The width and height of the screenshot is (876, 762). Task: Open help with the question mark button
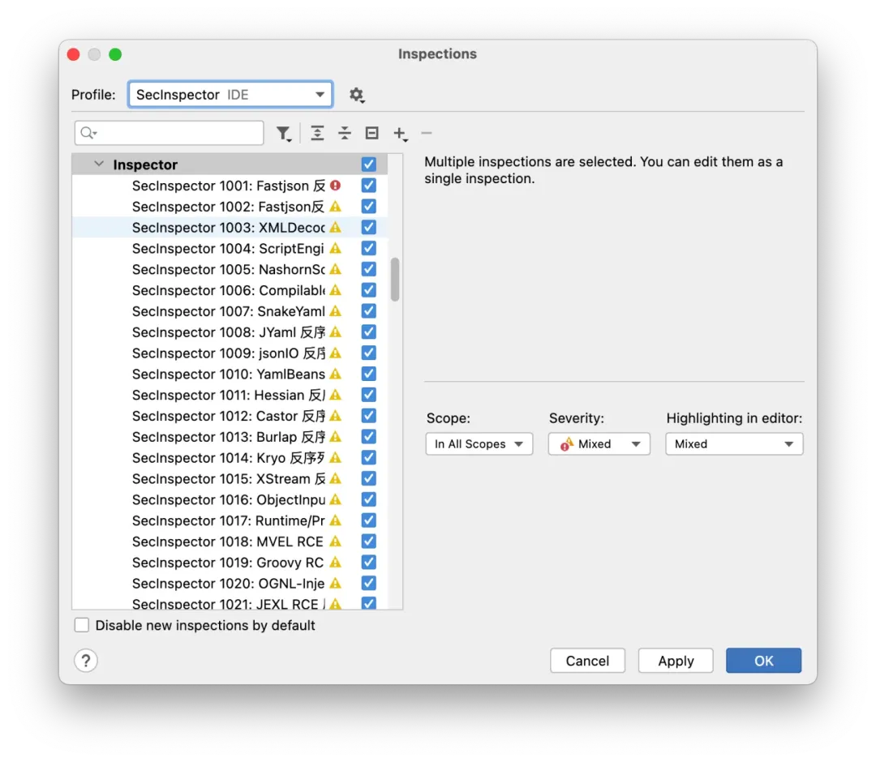(x=86, y=661)
